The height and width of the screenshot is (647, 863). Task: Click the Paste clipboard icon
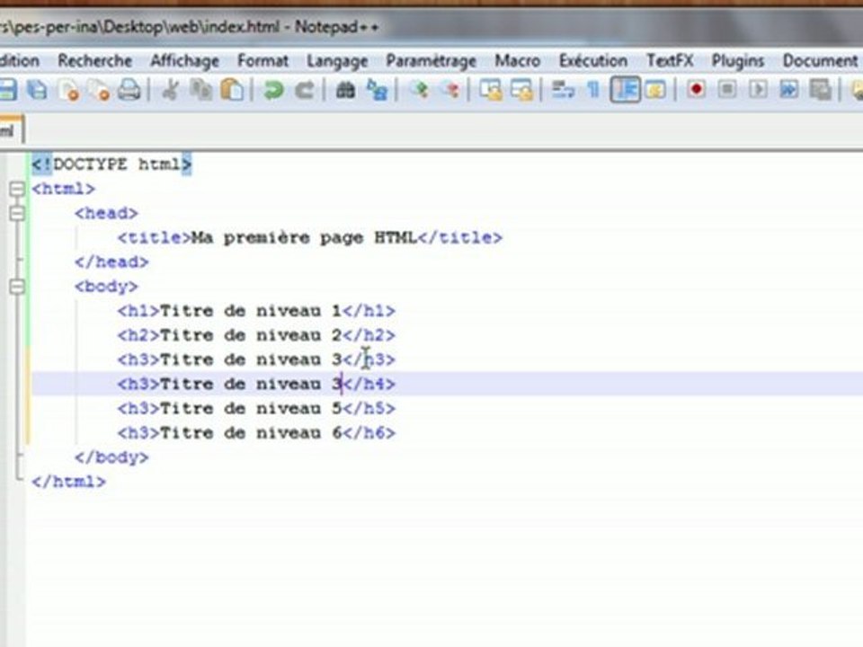232,90
